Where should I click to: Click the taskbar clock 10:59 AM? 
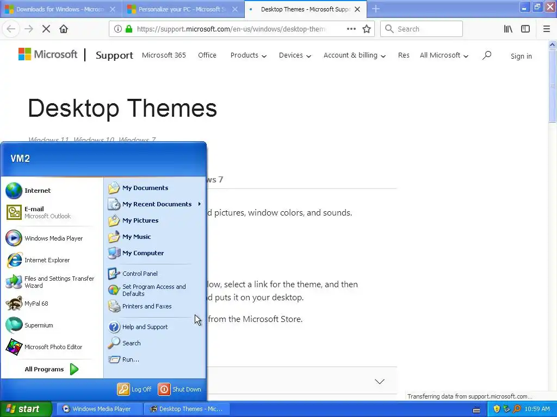coord(537,409)
